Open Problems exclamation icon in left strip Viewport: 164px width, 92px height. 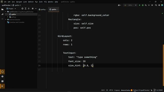pos(2,76)
